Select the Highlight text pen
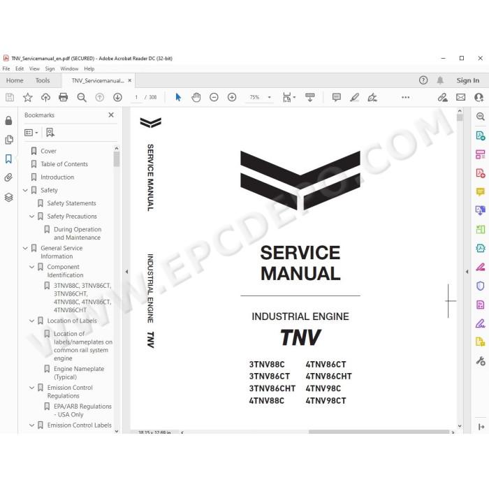The height and width of the screenshot is (489, 489). click(x=354, y=97)
